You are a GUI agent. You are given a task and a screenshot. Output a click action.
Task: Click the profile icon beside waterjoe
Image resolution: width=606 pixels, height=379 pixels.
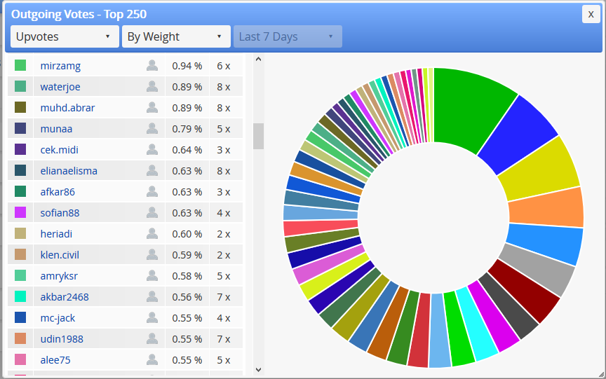pyautogui.click(x=152, y=86)
